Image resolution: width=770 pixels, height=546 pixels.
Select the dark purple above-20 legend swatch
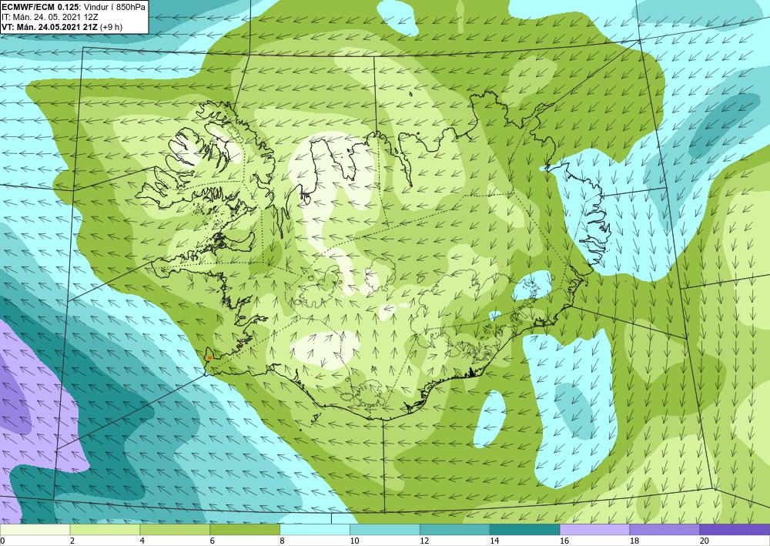pyautogui.click(x=735, y=530)
